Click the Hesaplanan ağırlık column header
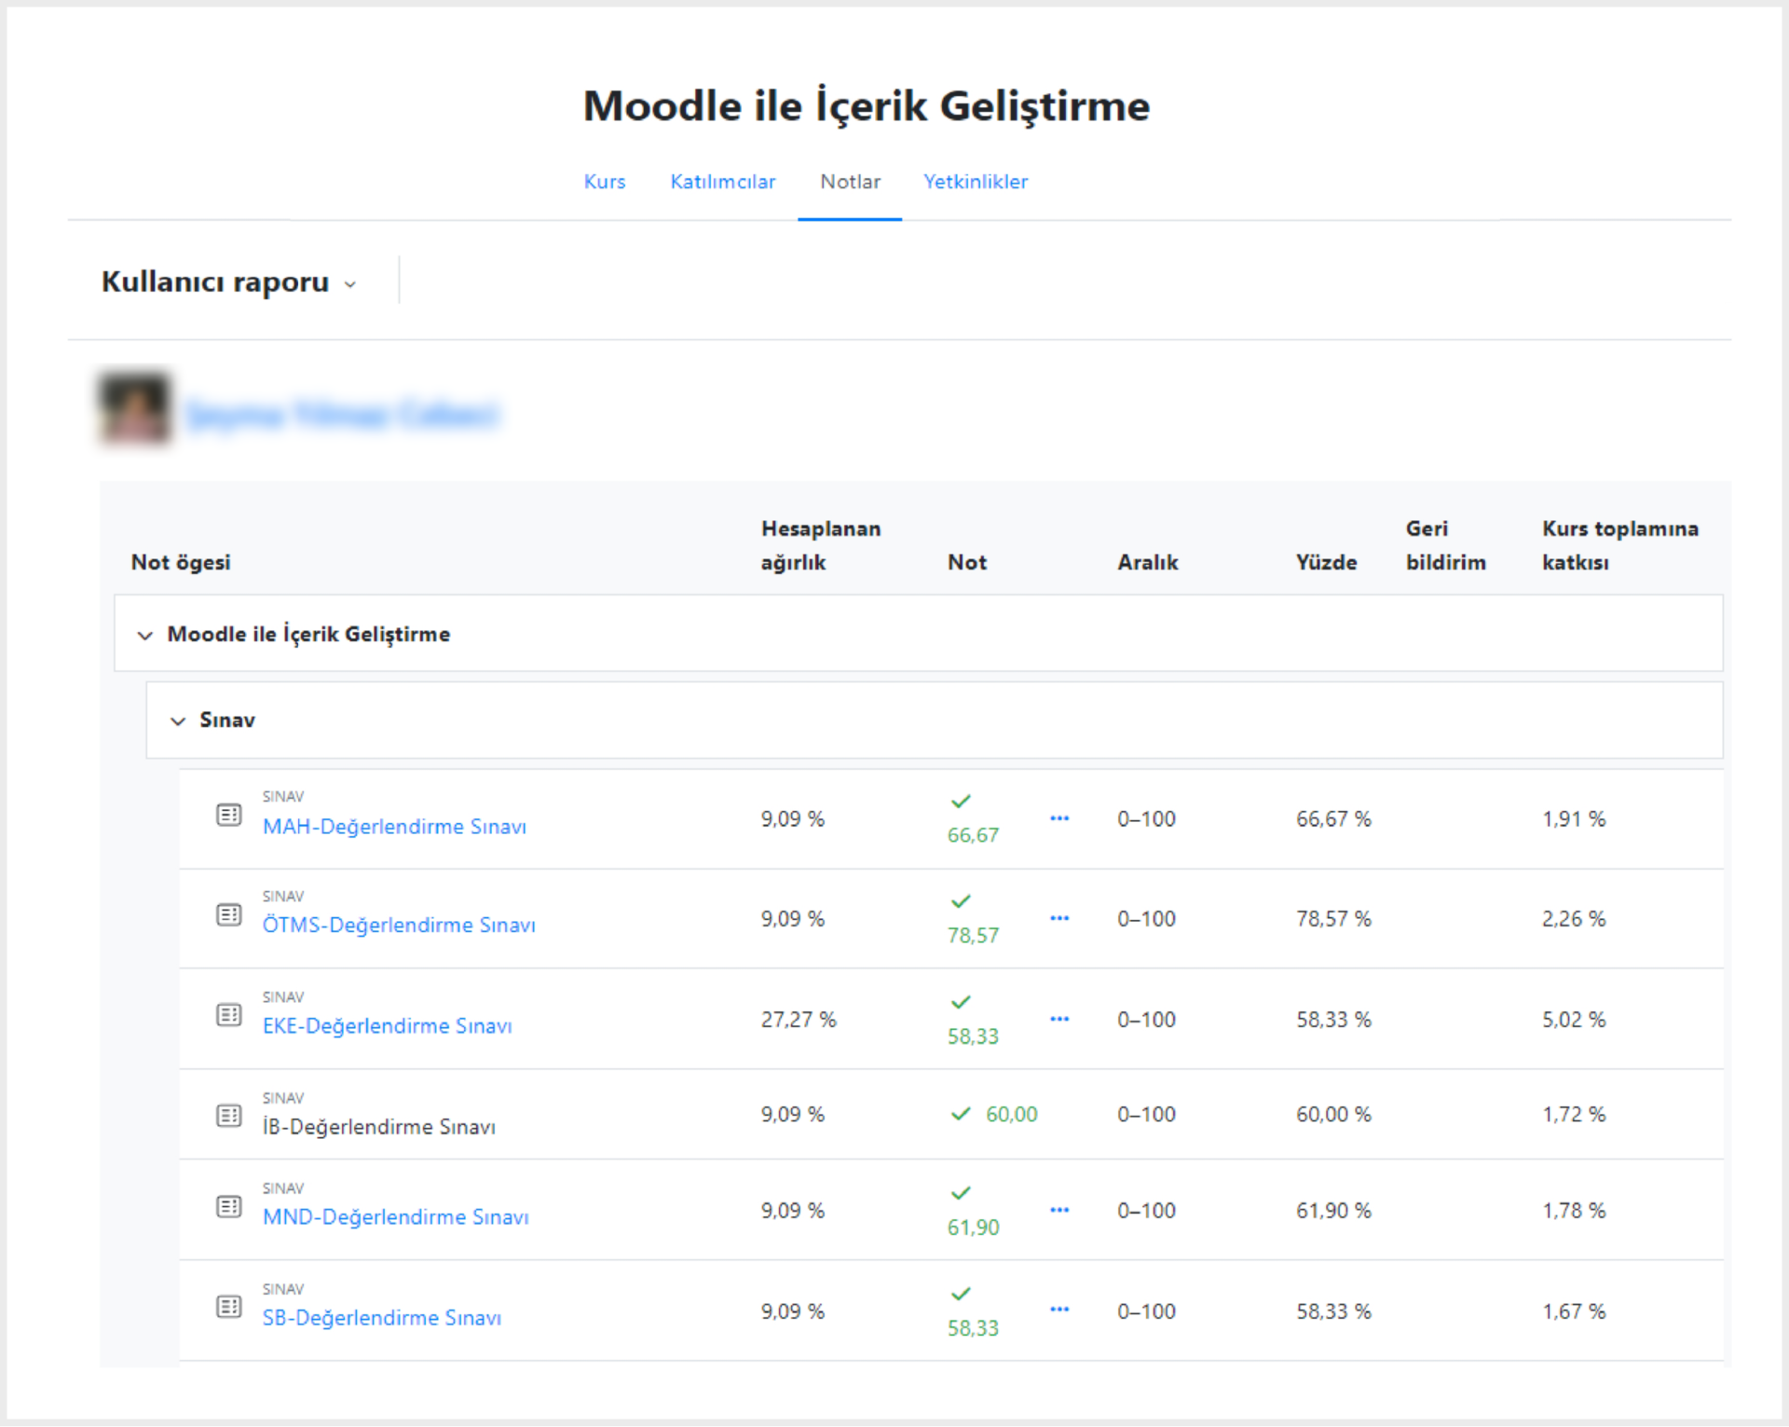Image resolution: width=1789 pixels, height=1427 pixels. click(x=821, y=545)
